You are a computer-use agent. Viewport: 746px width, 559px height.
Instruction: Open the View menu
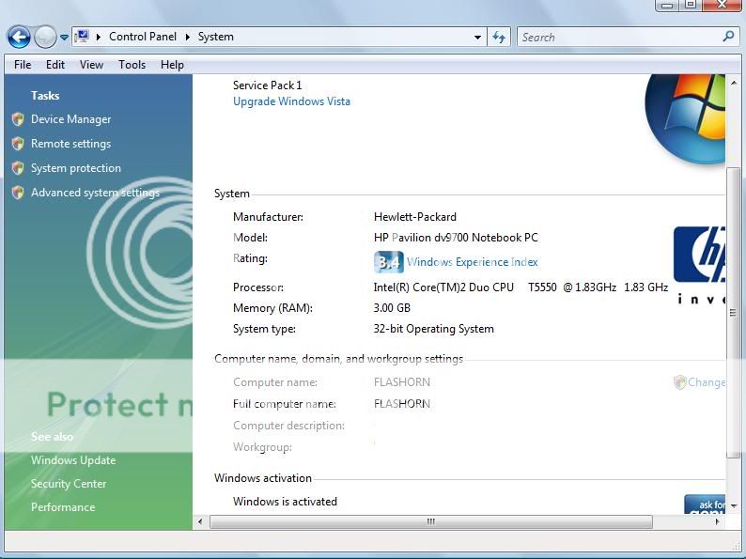point(91,65)
